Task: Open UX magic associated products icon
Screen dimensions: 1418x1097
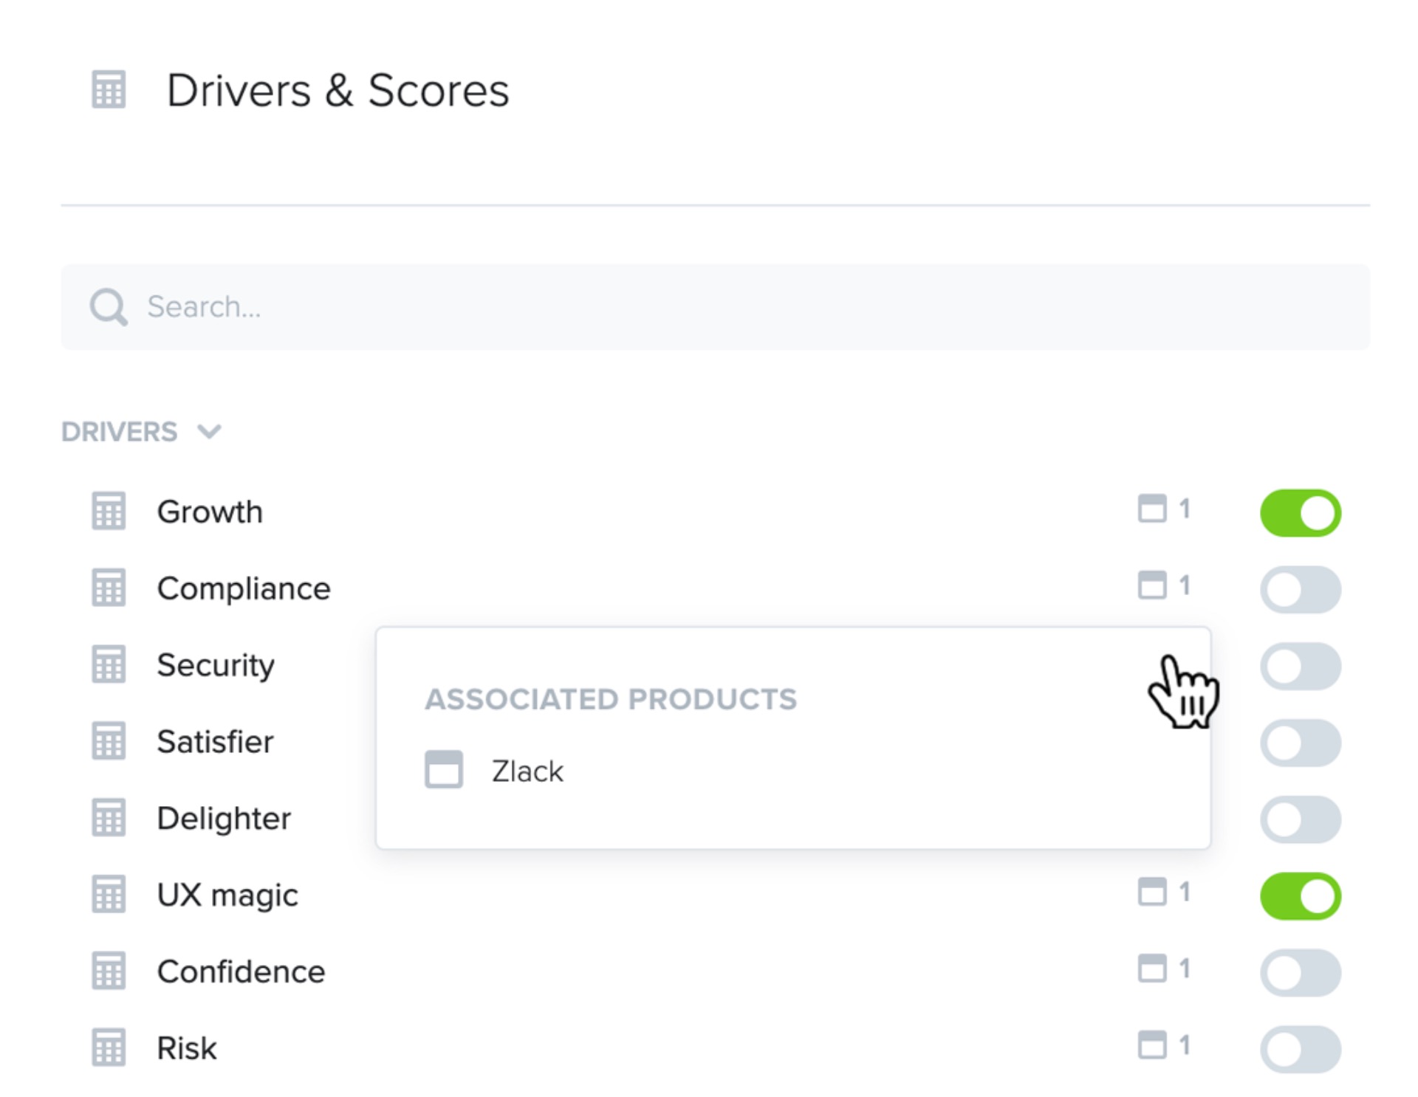Action: click(x=1152, y=892)
